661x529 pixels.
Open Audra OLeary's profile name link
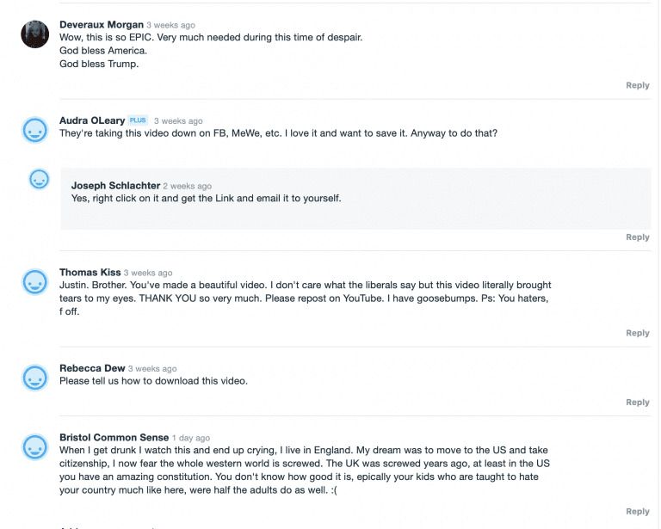(x=92, y=121)
